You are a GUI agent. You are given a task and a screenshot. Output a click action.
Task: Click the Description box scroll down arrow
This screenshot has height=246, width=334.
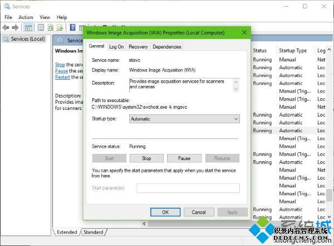(x=236, y=89)
